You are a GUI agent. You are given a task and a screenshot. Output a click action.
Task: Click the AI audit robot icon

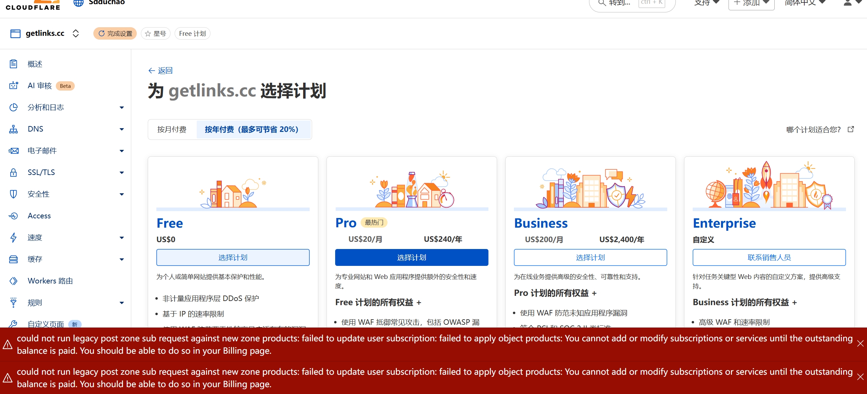click(13, 86)
